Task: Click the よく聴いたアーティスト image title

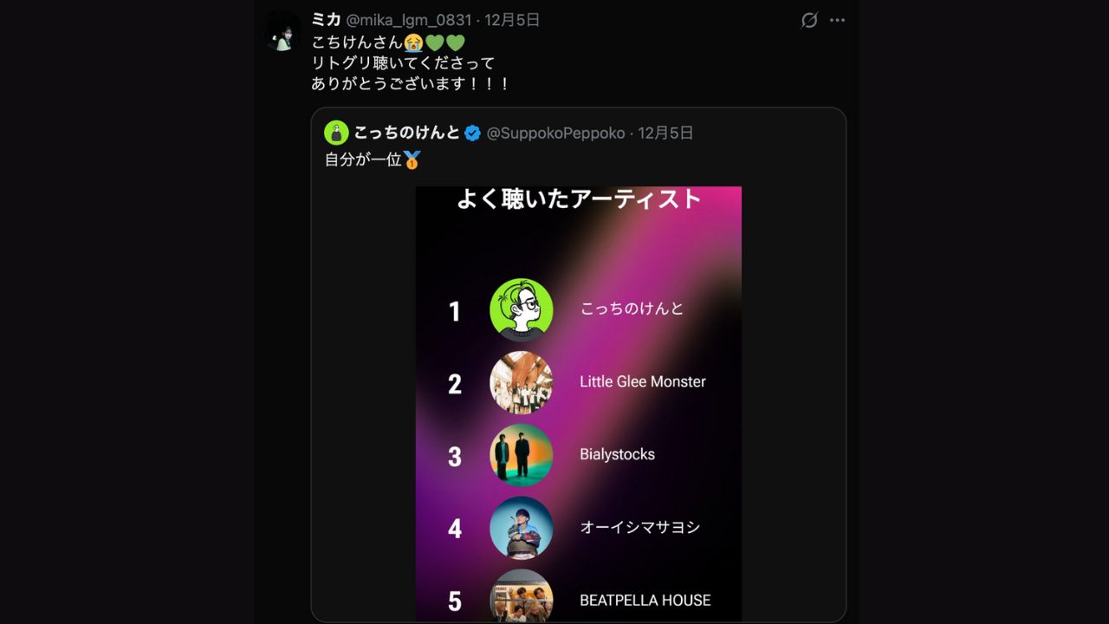Action: click(579, 199)
